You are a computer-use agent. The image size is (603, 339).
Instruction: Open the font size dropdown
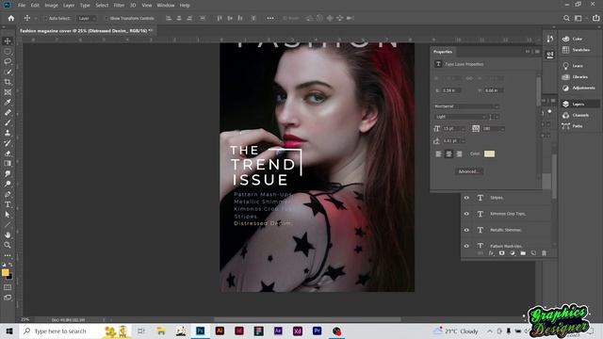(x=463, y=129)
